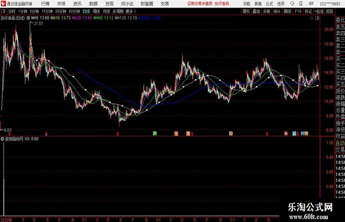The image size is (345, 222).
Task: Click the 财 event marker
Action: (303, 133)
